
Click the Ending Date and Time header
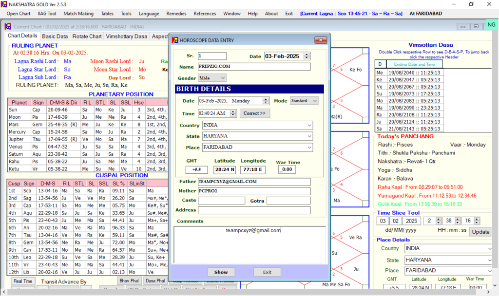point(414,64)
